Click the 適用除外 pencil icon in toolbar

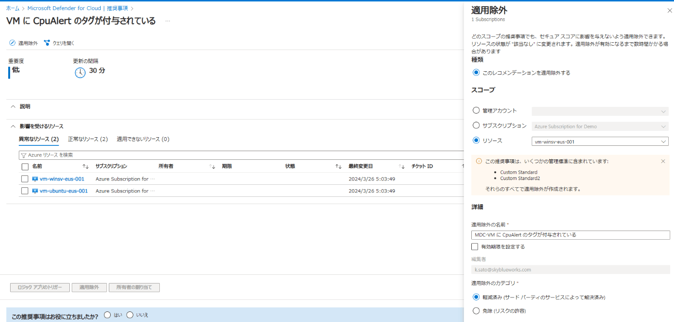click(12, 43)
